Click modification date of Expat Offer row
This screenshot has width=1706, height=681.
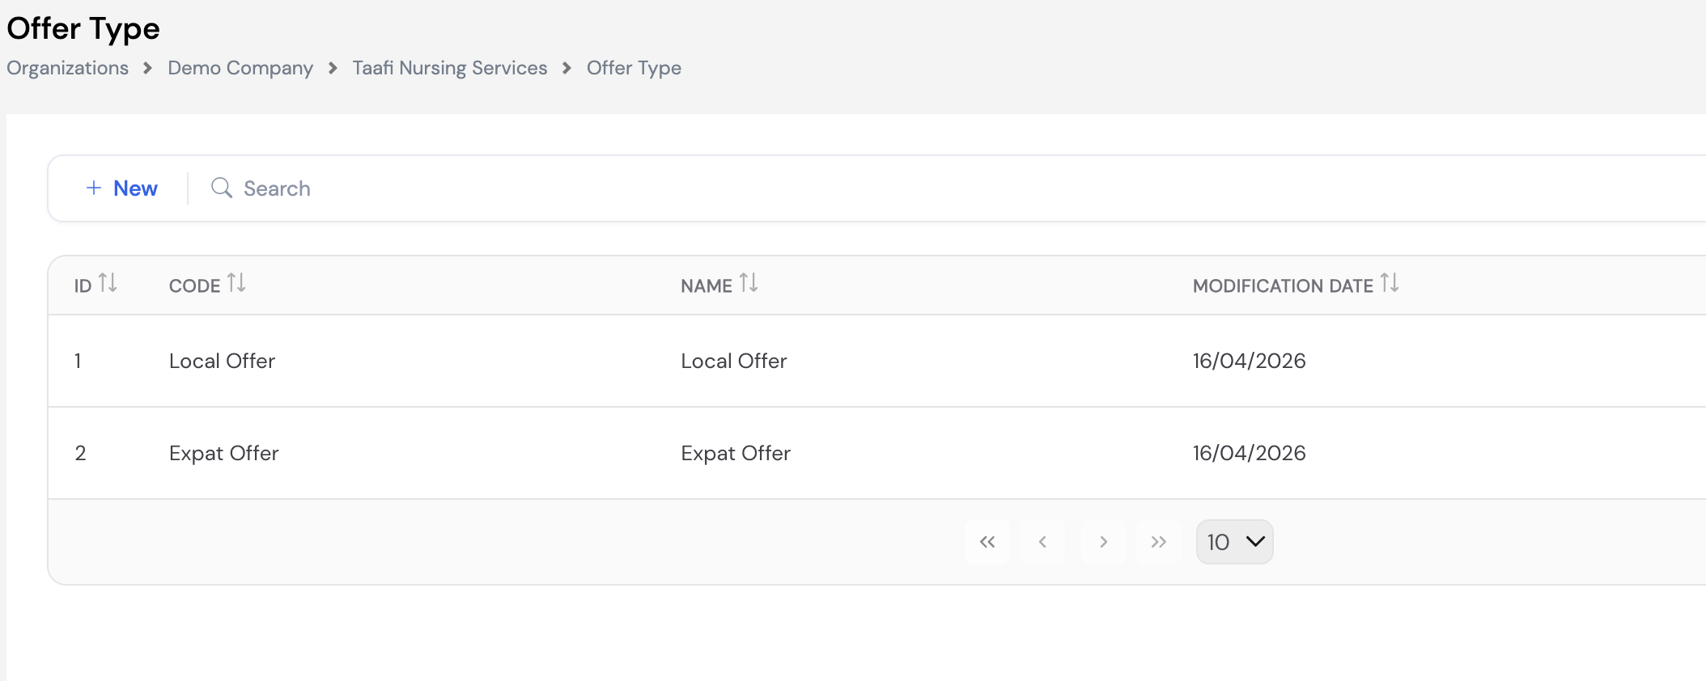click(x=1250, y=453)
